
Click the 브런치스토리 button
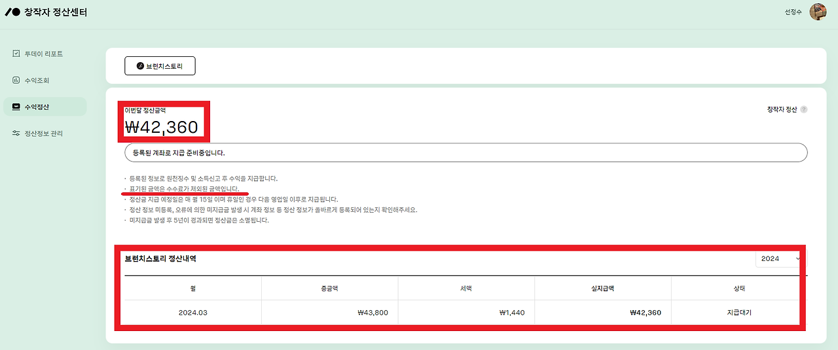[x=160, y=66]
